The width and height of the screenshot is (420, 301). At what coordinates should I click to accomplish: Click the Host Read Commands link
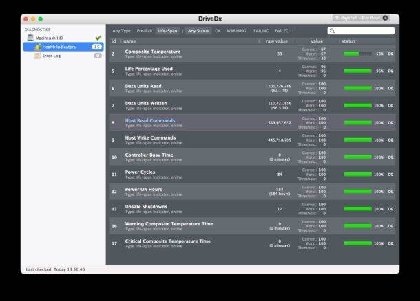[150, 120]
